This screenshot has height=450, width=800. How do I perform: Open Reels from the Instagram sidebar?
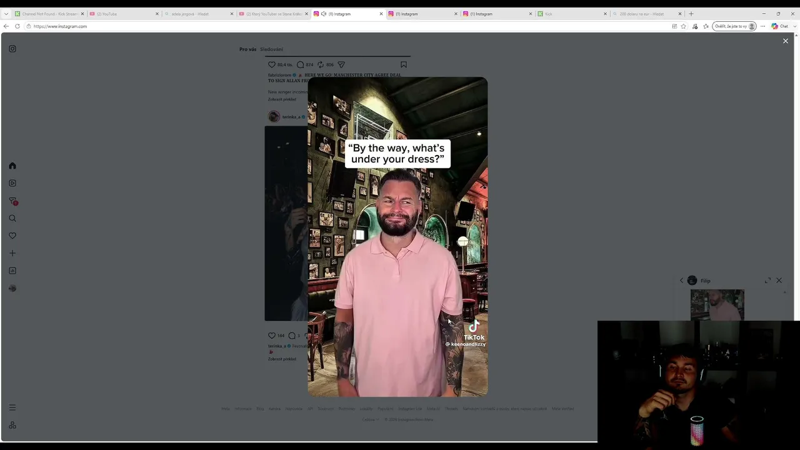coord(12,183)
